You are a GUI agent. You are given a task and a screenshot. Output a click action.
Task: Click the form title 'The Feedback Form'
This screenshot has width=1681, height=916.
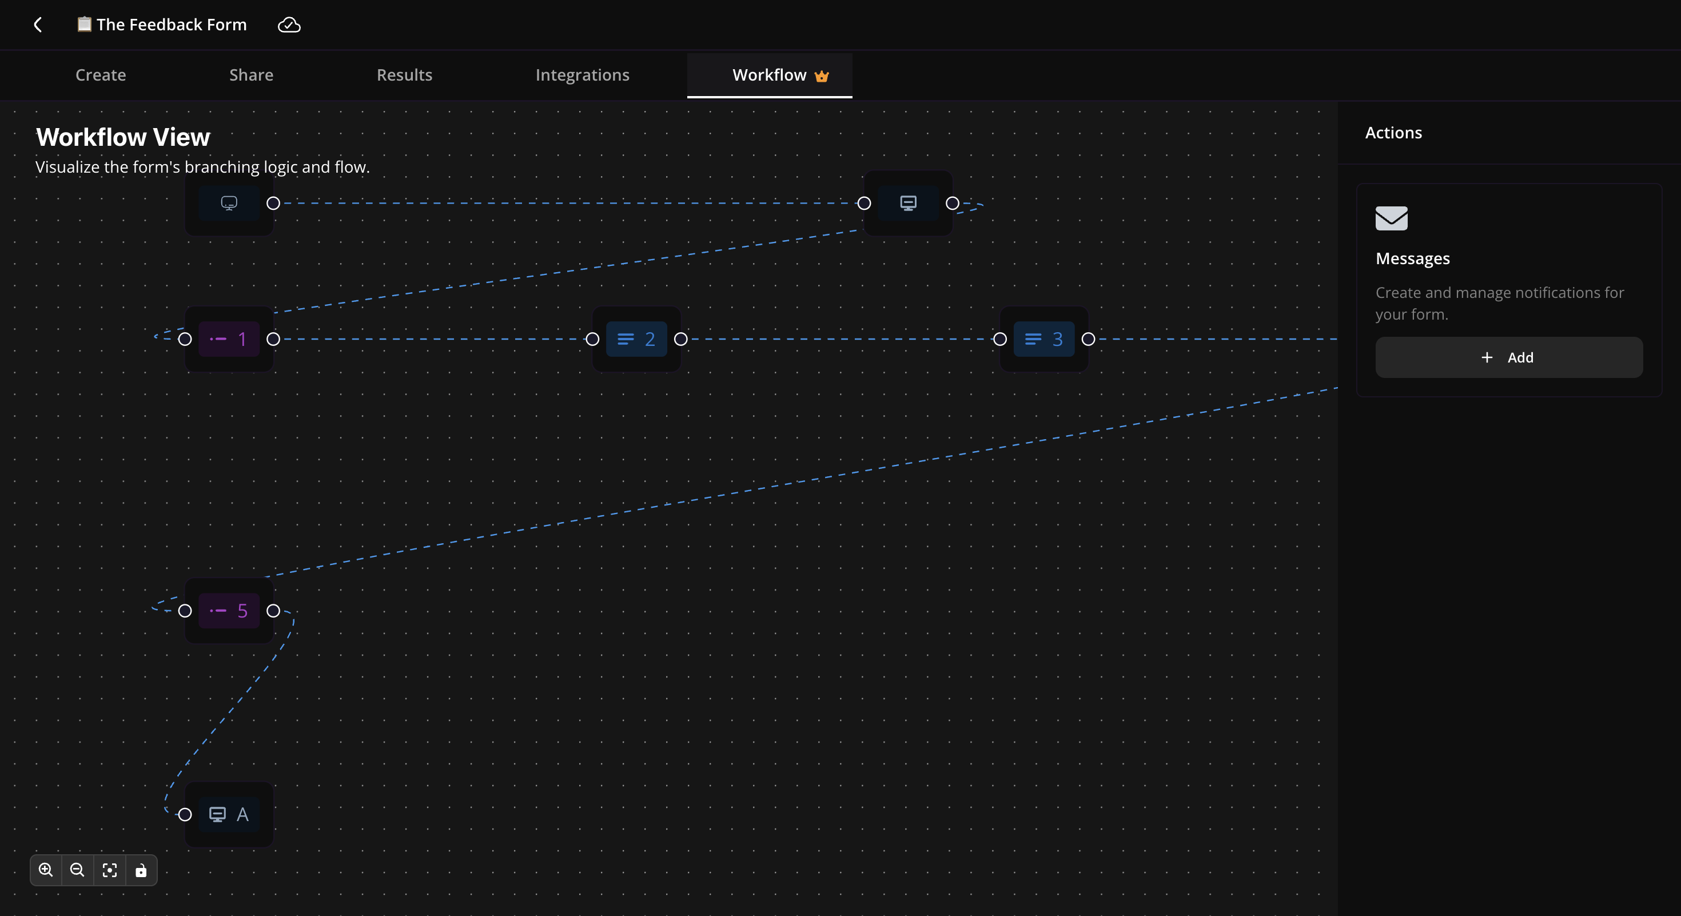172,25
